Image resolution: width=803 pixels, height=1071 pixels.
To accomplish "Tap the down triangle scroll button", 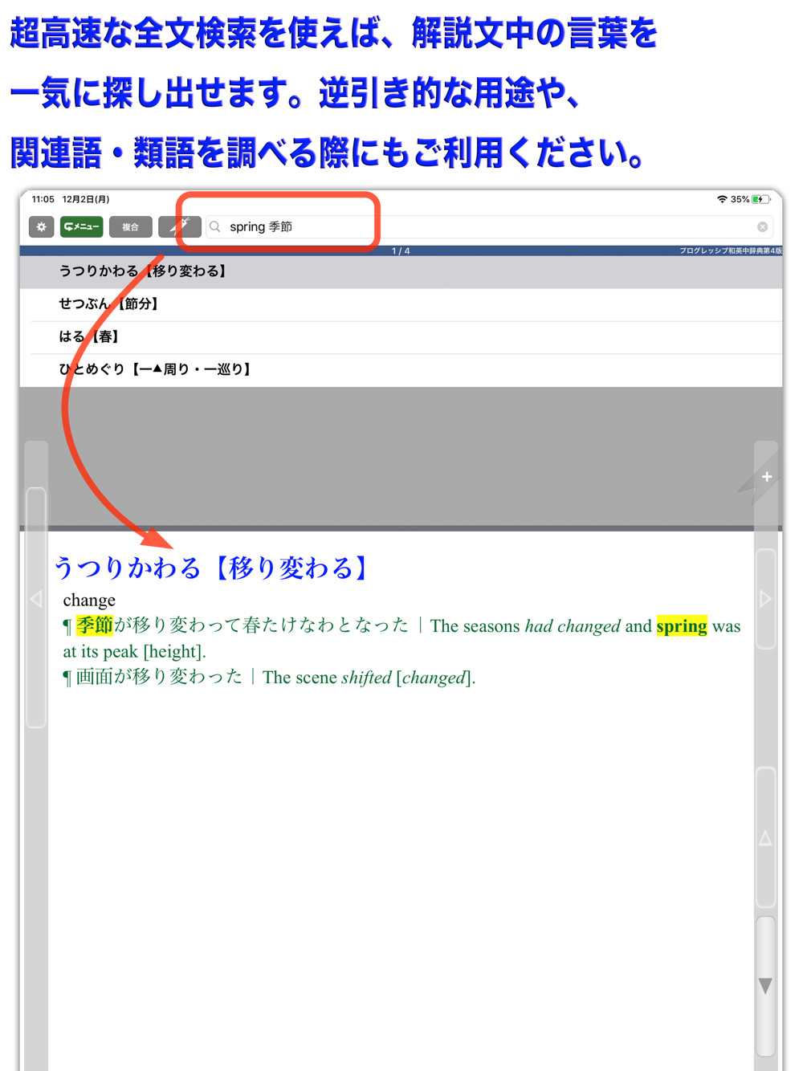I will pos(765,986).
